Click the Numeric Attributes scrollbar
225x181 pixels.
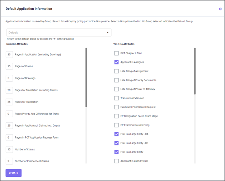pyautogui.click(x=86, y=77)
